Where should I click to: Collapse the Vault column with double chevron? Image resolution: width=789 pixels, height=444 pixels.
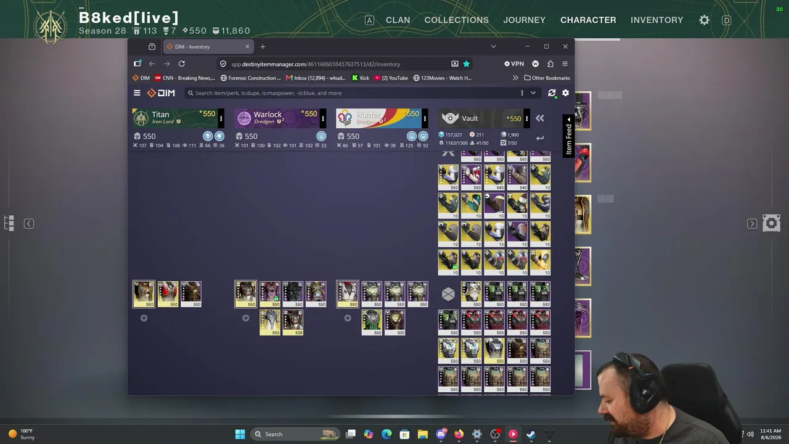pos(540,118)
